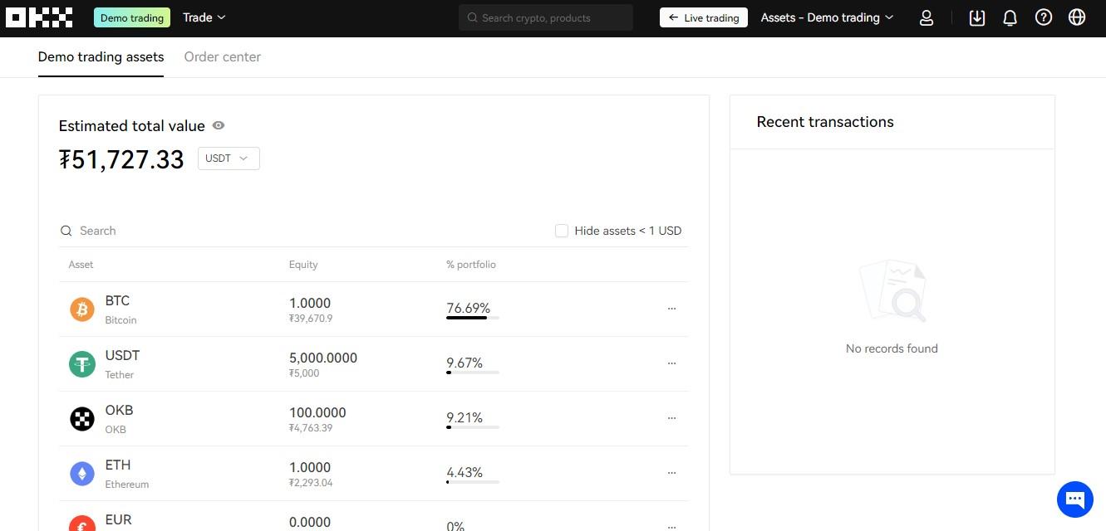
Task: Go back to Live trading
Action: click(704, 17)
